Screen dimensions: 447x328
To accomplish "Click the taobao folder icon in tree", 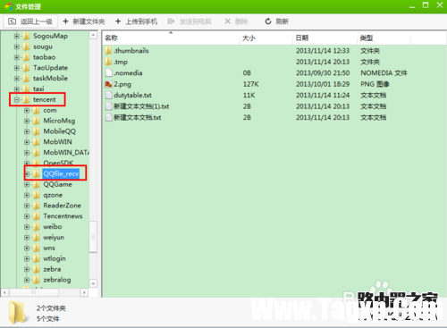I will pos(27,57).
